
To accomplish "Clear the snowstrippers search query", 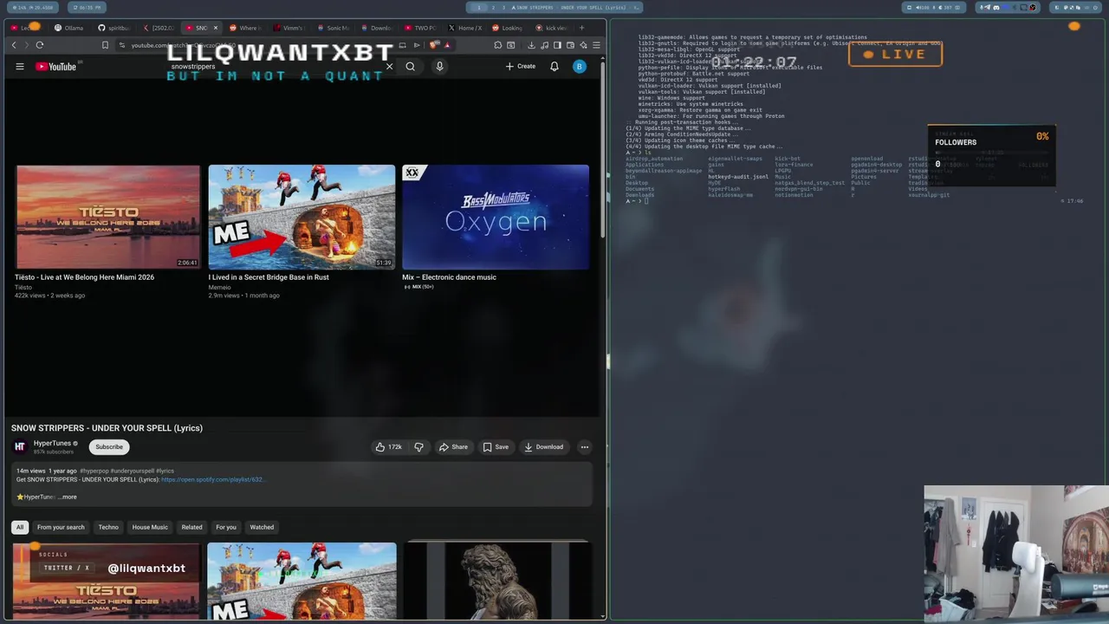I will 389,67.
